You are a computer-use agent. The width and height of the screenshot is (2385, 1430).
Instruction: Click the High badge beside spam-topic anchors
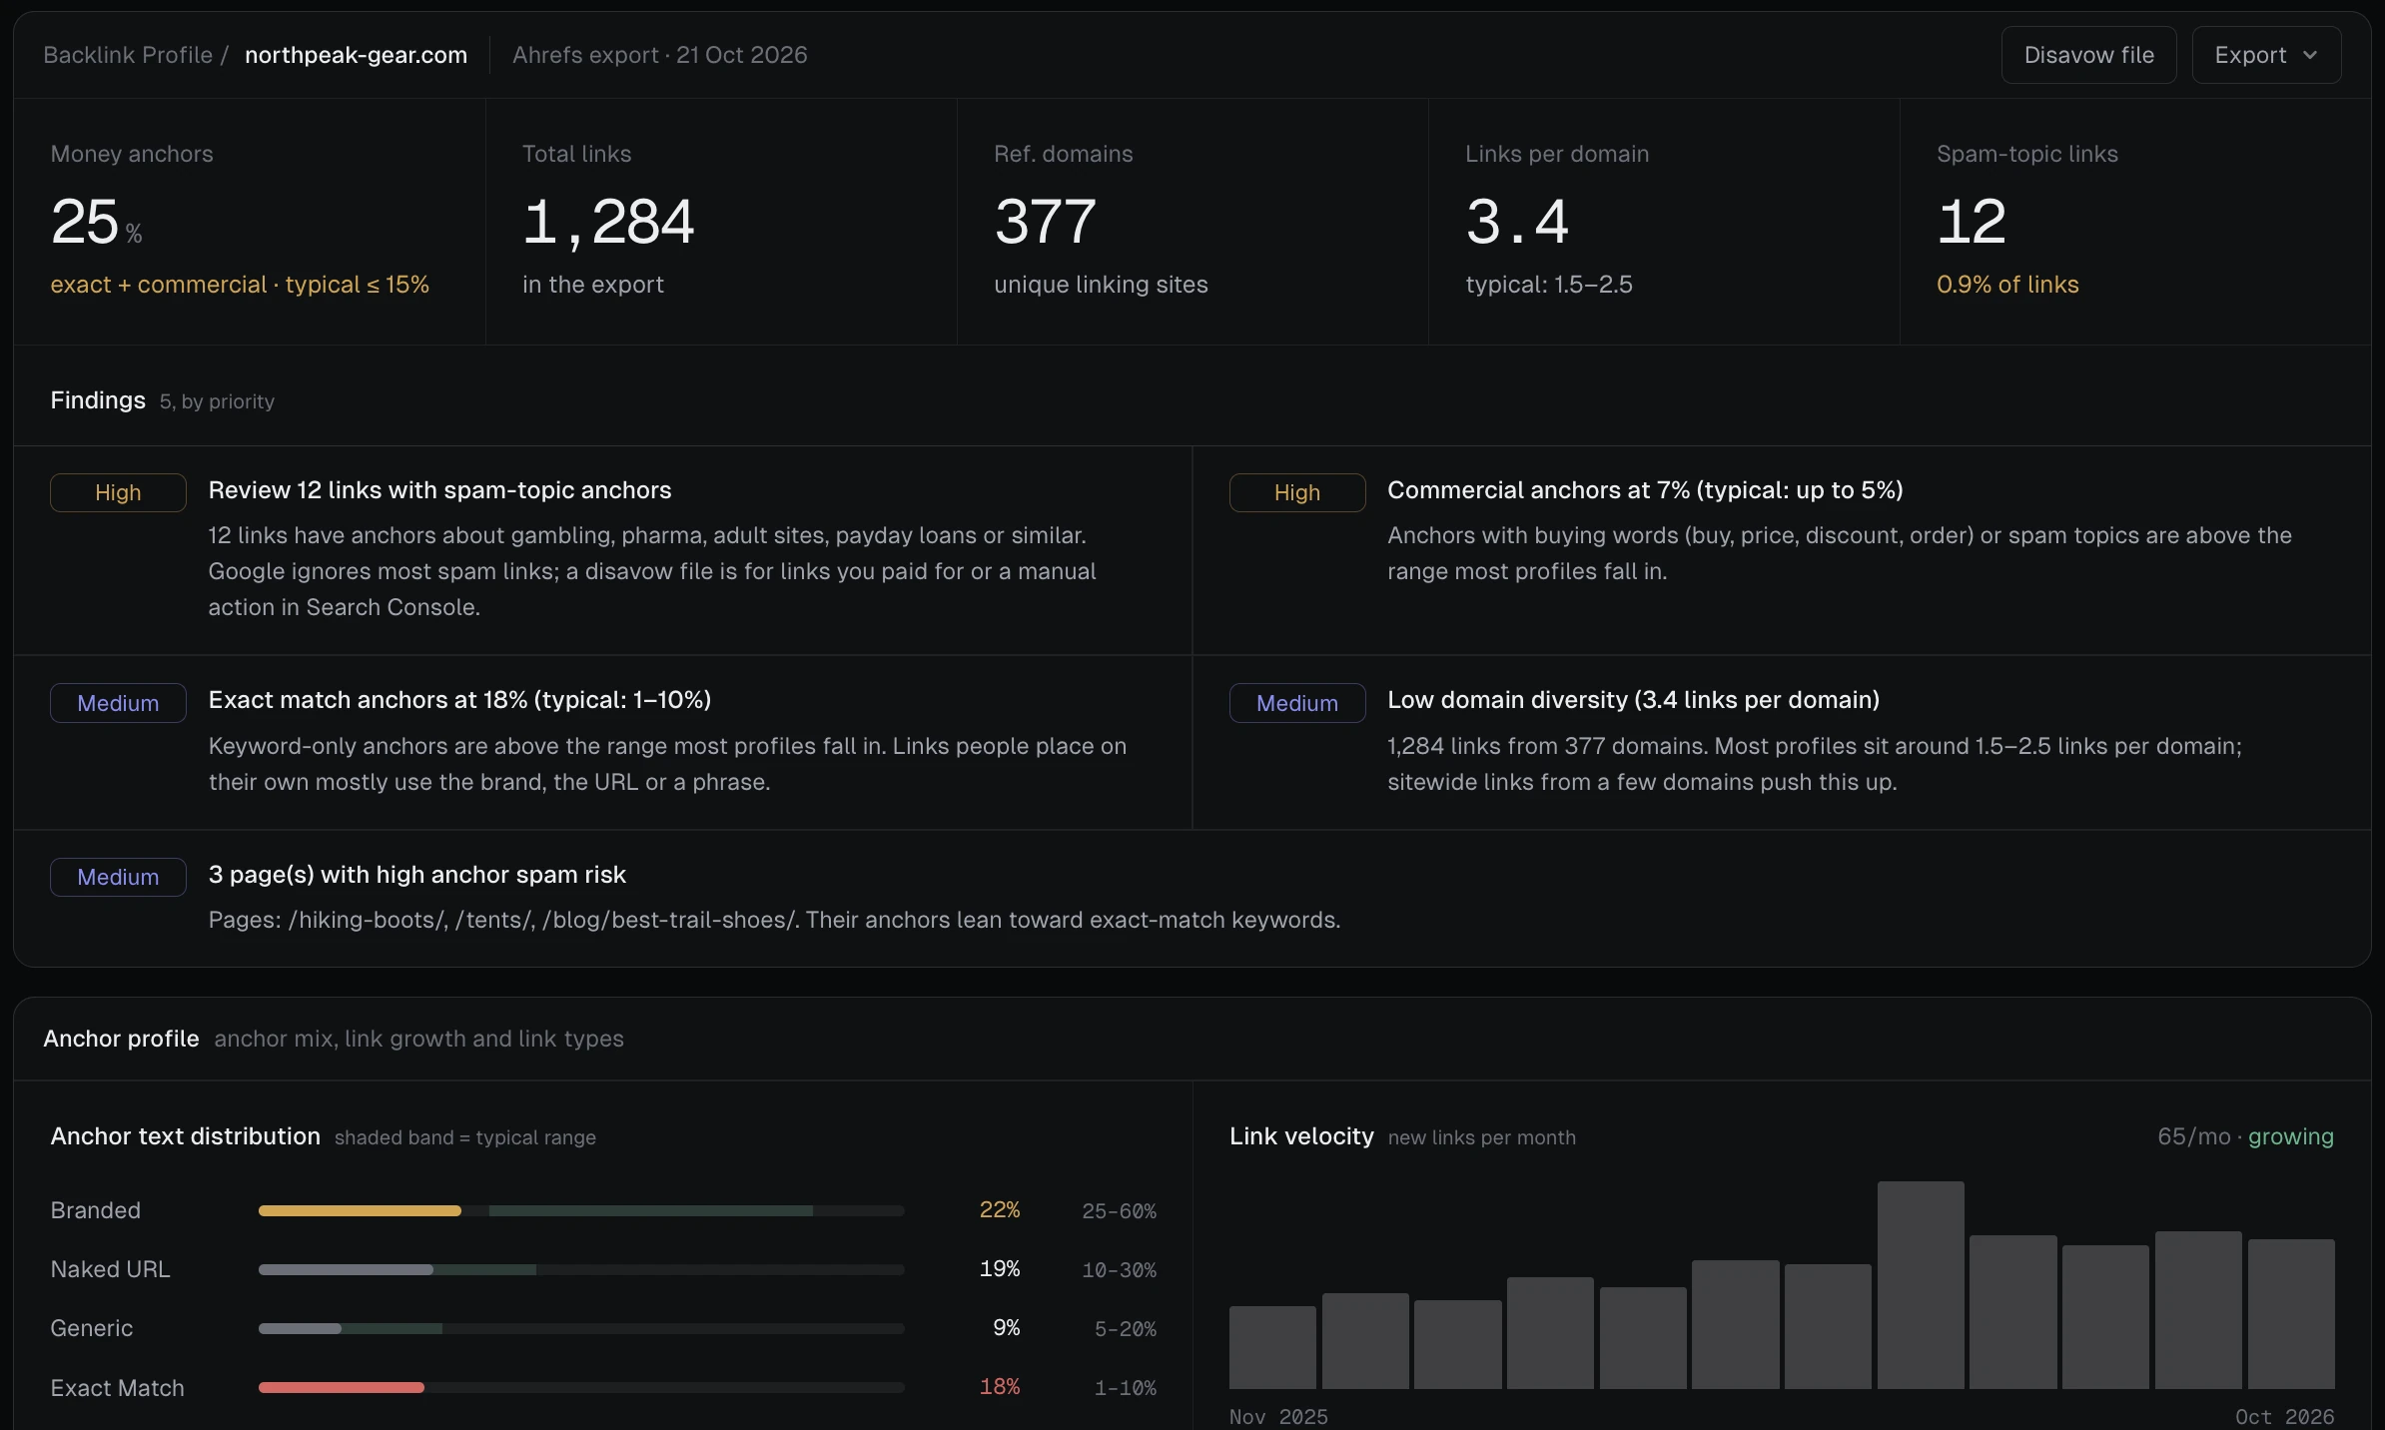[118, 492]
